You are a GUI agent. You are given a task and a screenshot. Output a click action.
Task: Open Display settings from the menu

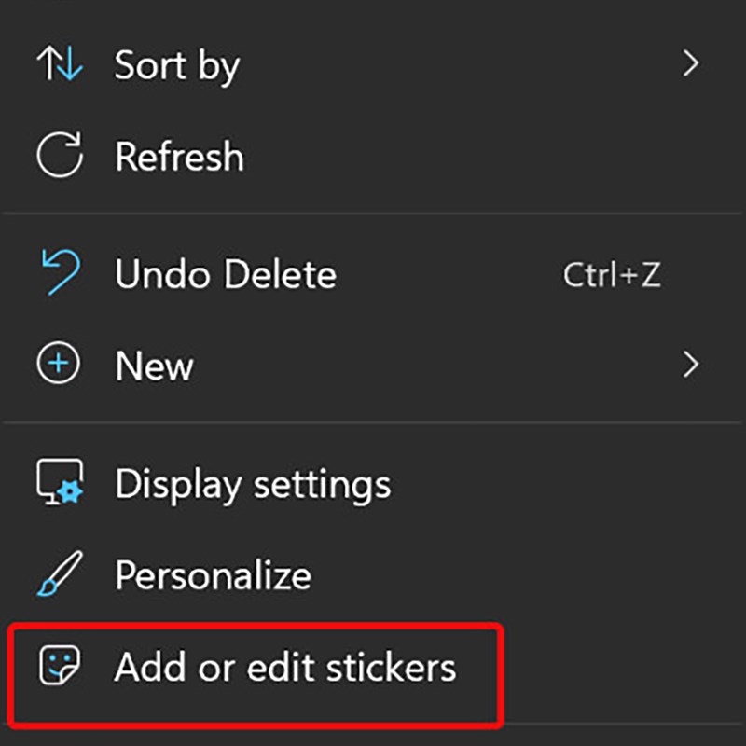(x=252, y=483)
